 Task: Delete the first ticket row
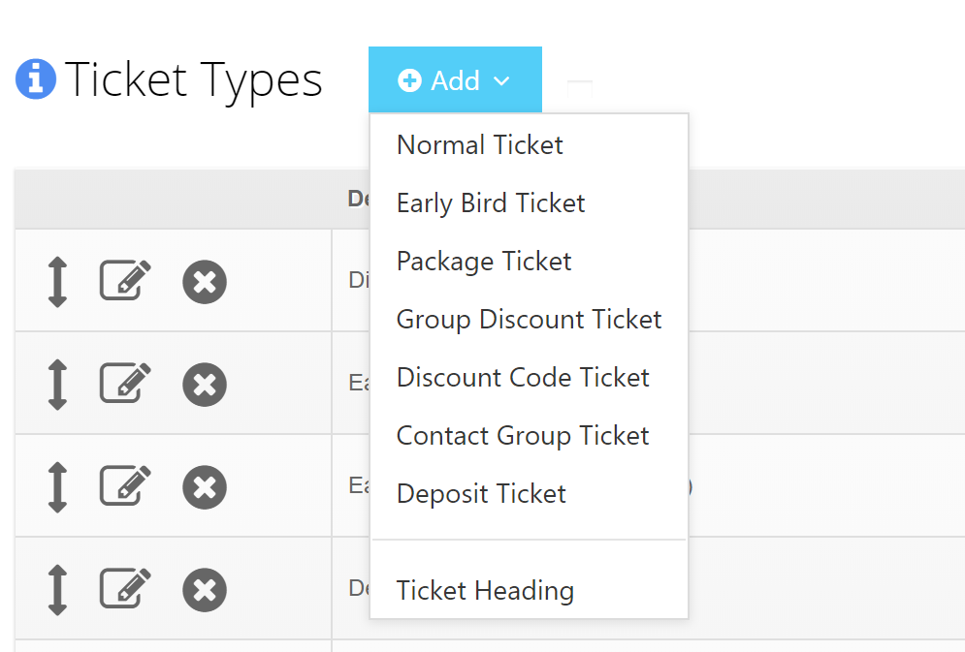point(205,282)
